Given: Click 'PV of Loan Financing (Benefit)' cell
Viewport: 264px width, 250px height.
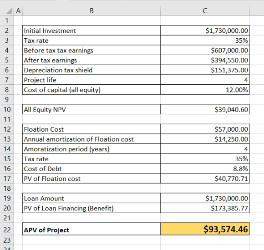Looking at the screenshot, I should tap(91, 208).
